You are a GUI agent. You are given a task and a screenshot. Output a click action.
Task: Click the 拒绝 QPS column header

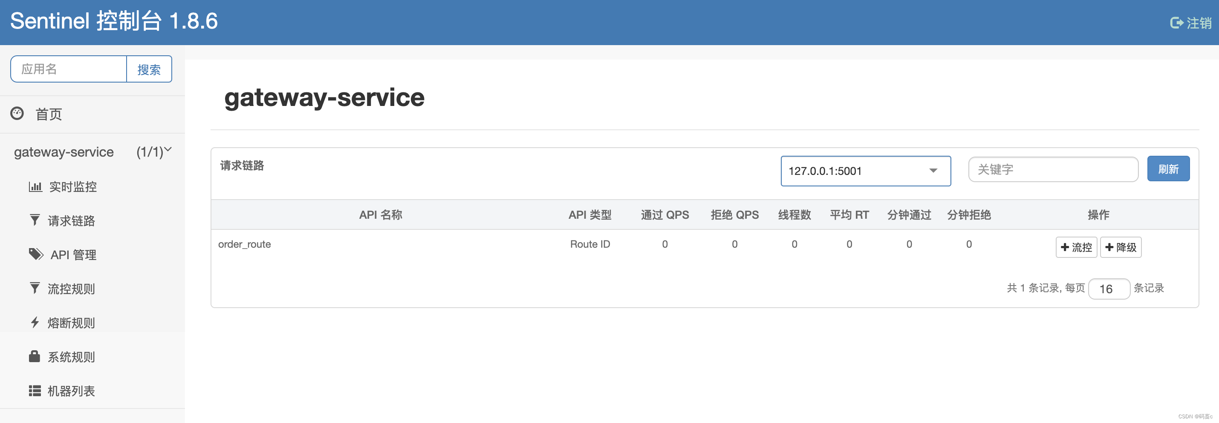point(734,214)
